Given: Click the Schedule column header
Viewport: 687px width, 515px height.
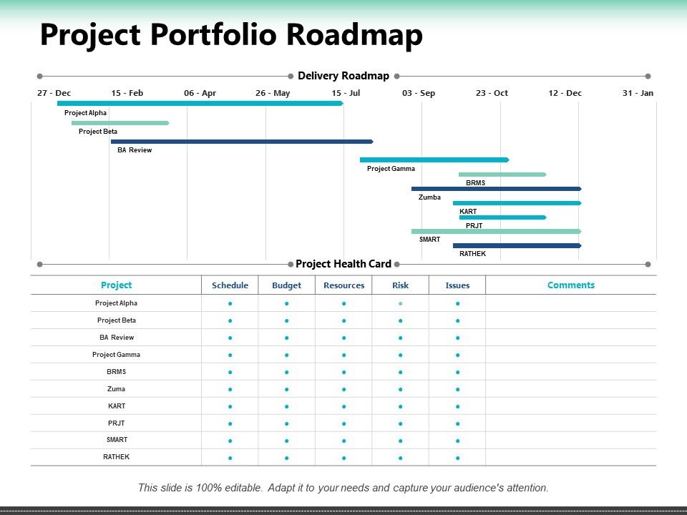Looking at the screenshot, I should tap(230, 285).
